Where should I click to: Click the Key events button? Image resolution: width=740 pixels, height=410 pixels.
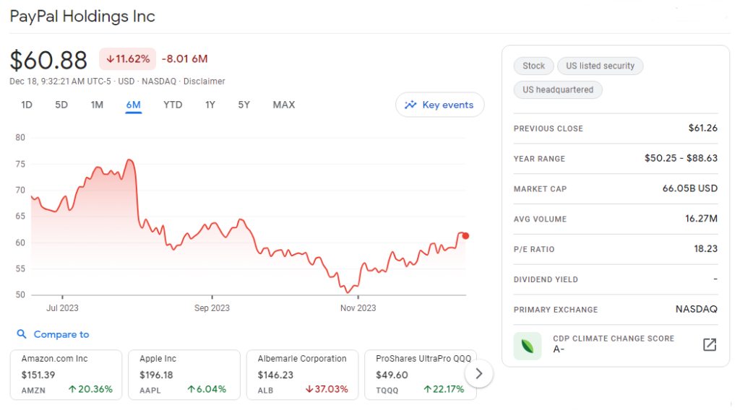439,105
